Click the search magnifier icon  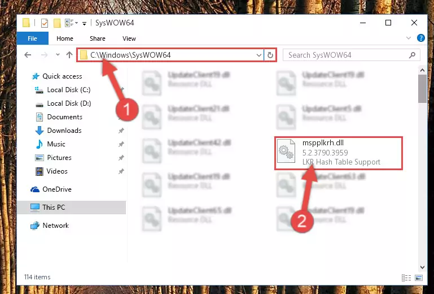click(412, 55)
